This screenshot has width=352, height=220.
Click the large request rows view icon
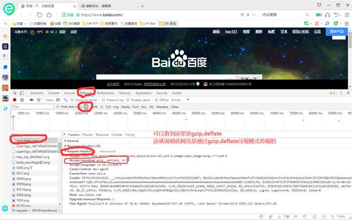click(x=58, y=100)
